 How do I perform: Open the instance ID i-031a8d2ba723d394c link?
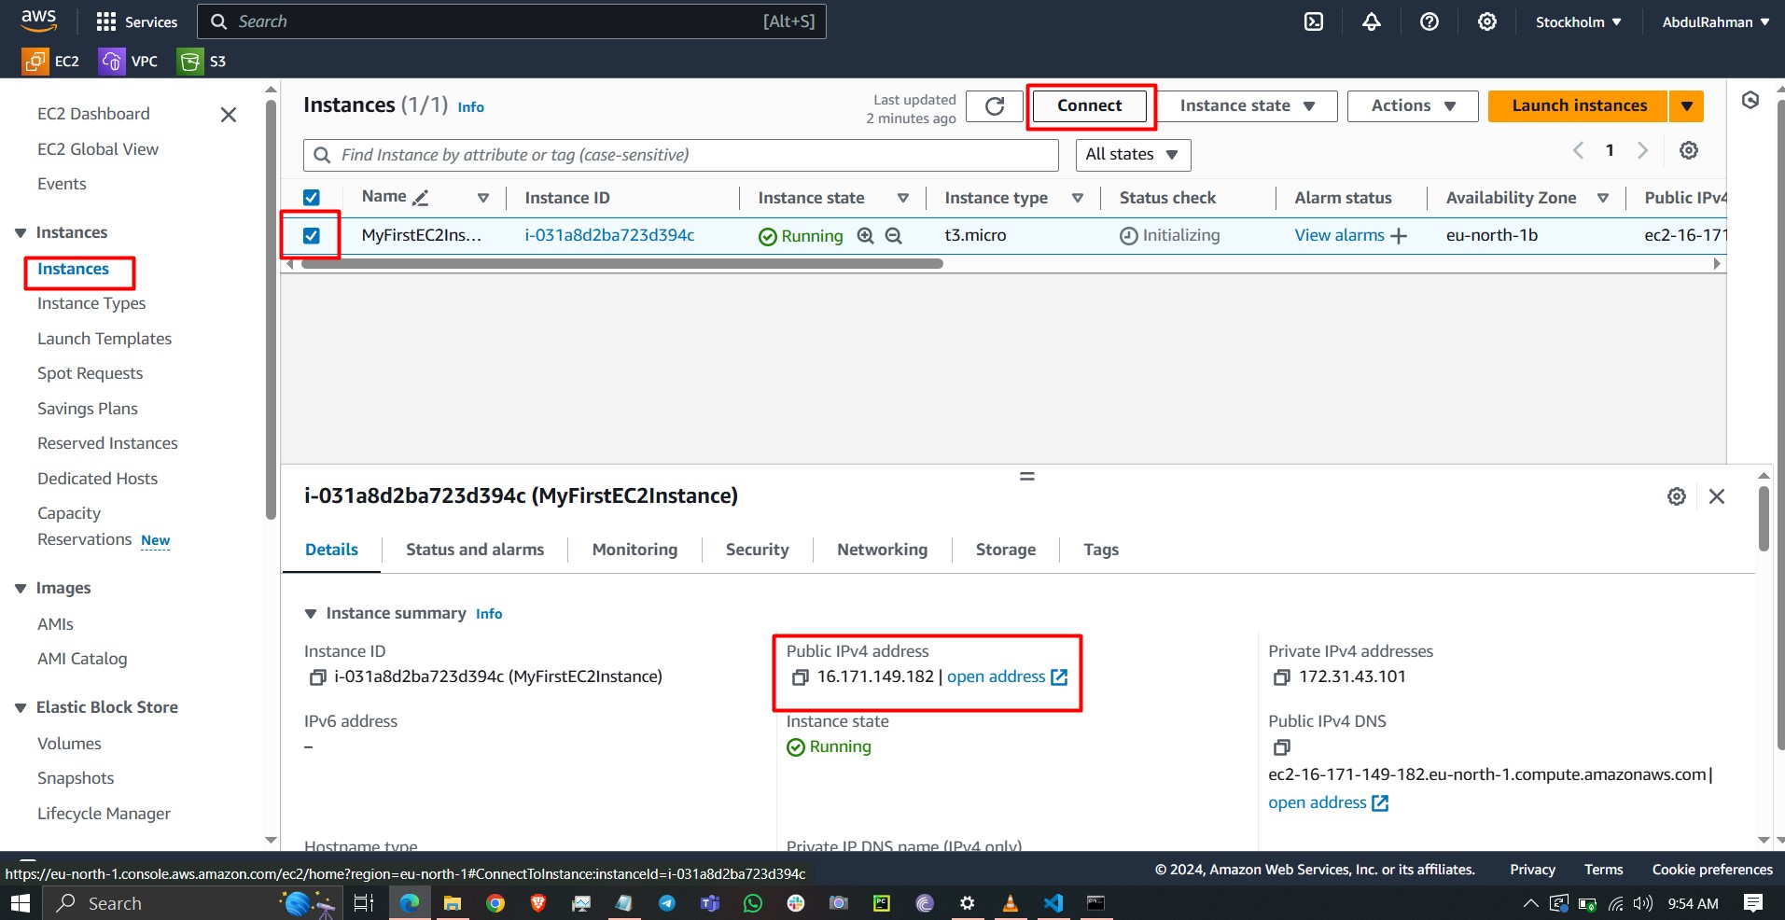[609, 236]
